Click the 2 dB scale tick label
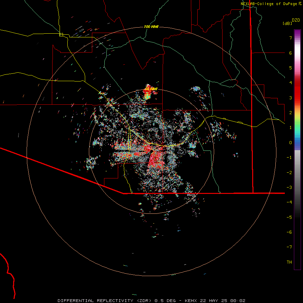The width and height of the screenshot is (303, 303). coord(291,113)
